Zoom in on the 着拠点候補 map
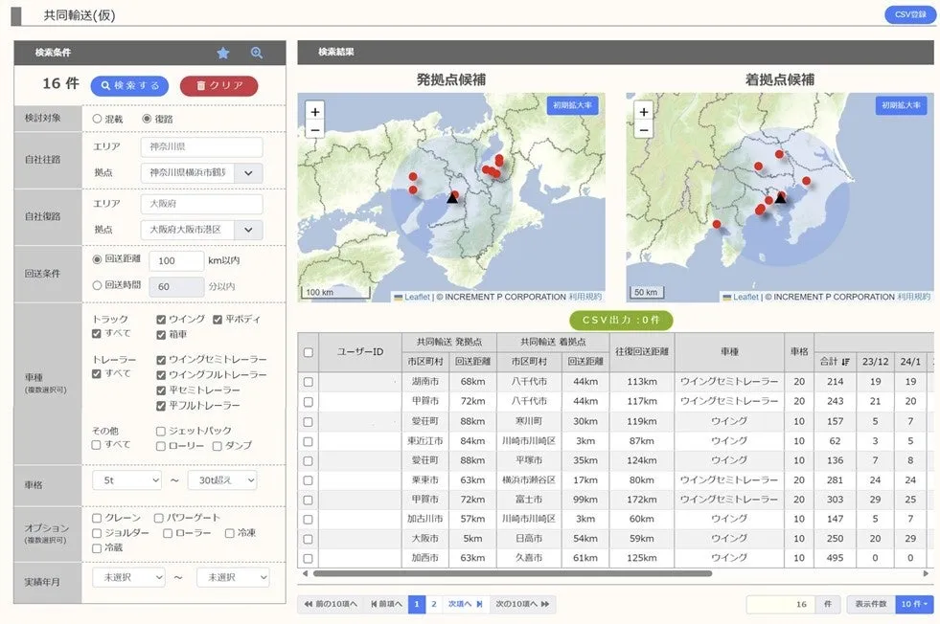This screenshot has width=940, height=624. click(644, 112)
